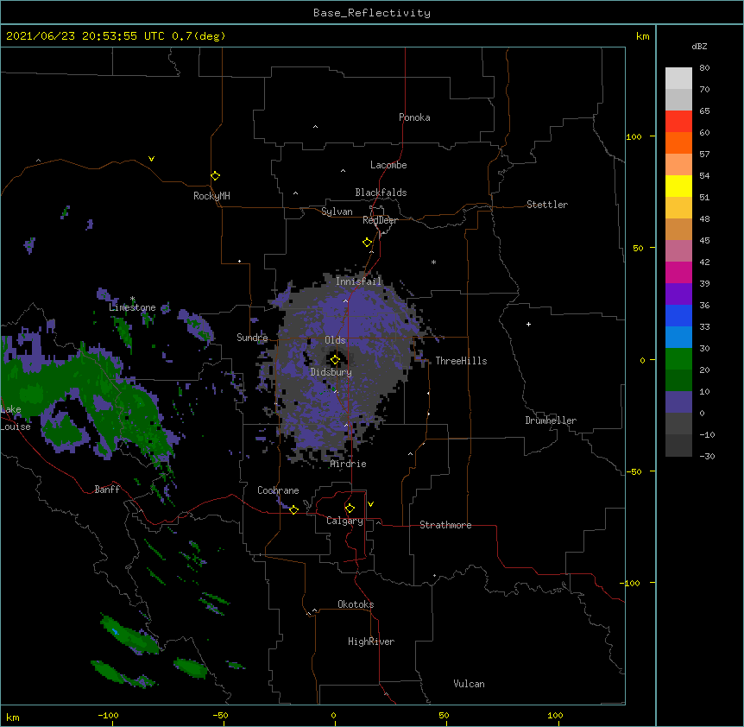Click the green echo with blue core at the southwest
The image size is (744, 727).
click(x=129, y=635)
